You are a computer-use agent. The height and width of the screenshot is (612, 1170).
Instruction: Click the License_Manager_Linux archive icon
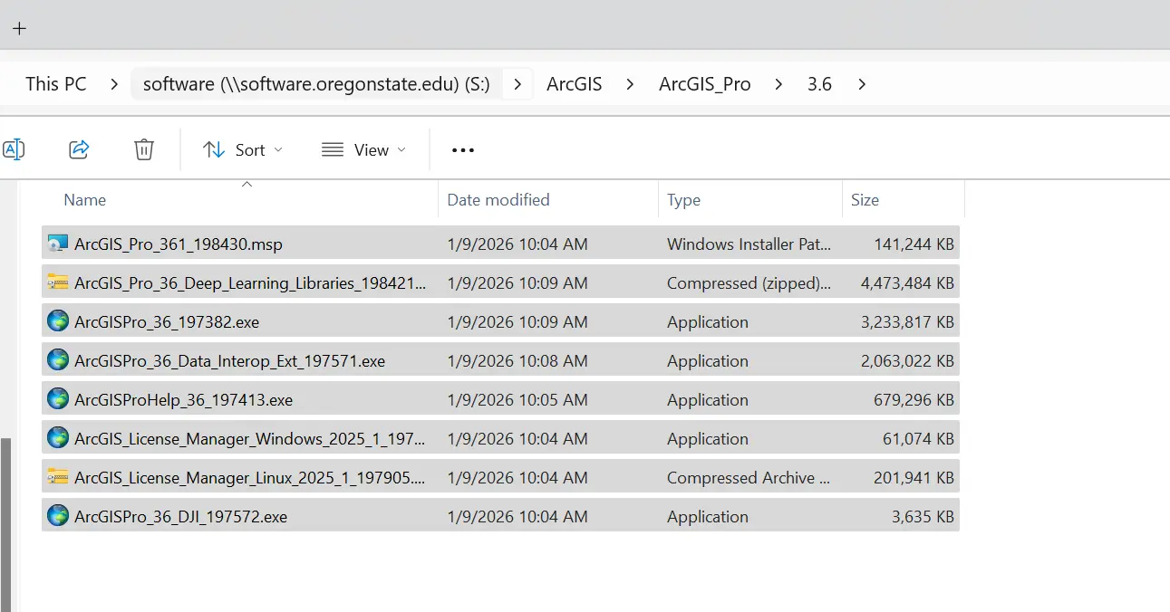pyautogui.click(x=58, y=477)
